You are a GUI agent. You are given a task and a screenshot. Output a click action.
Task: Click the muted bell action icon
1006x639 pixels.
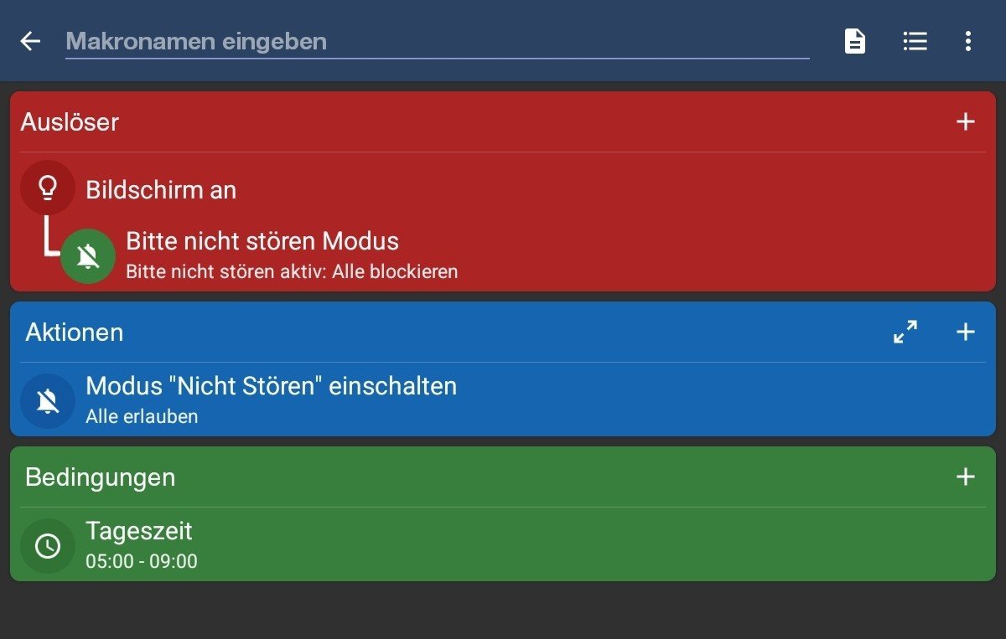pos(48,401)
